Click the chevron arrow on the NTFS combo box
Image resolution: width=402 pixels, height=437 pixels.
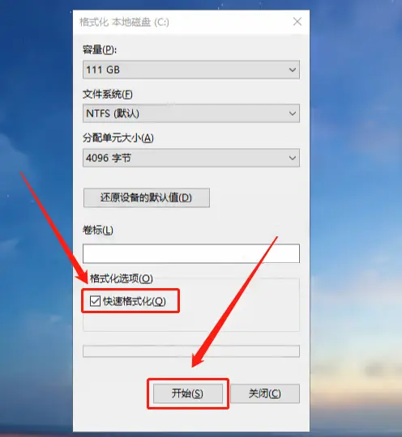point(293,113)
